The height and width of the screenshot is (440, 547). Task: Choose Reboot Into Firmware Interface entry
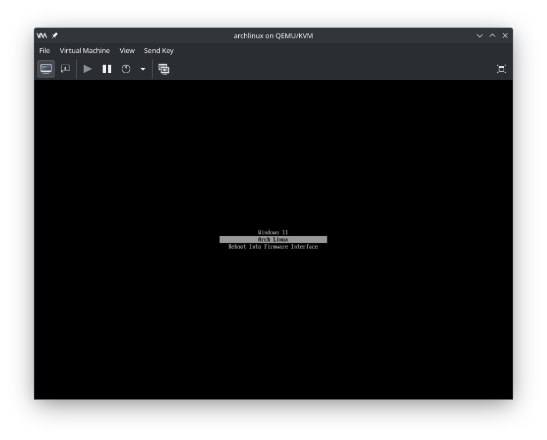[x=273, y=246]
